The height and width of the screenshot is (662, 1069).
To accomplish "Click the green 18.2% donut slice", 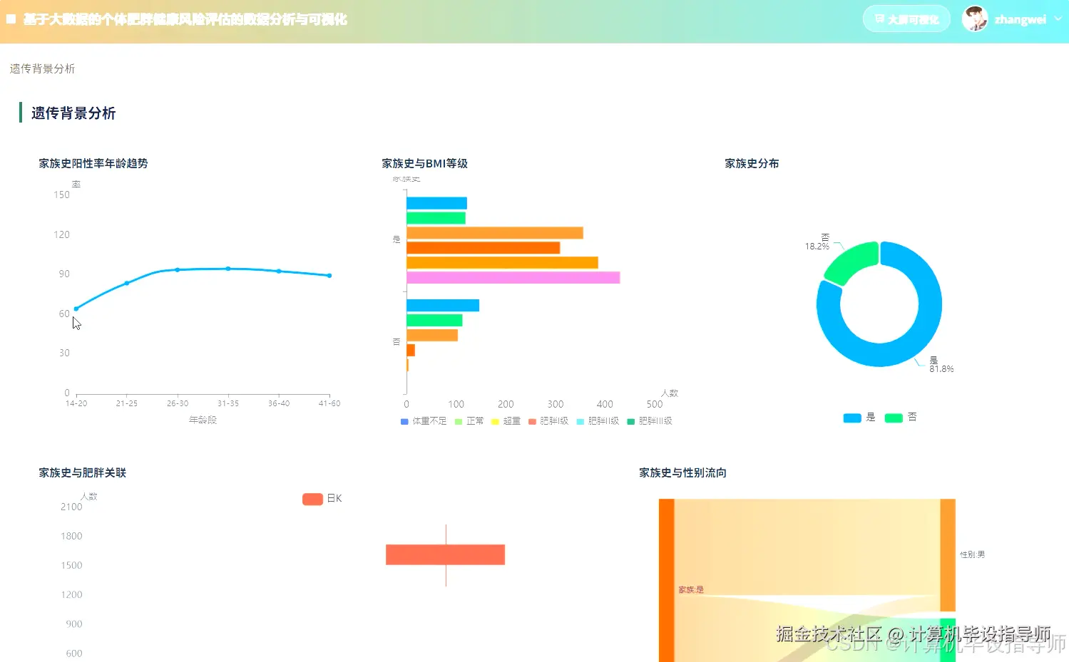I will coord(853,260).
